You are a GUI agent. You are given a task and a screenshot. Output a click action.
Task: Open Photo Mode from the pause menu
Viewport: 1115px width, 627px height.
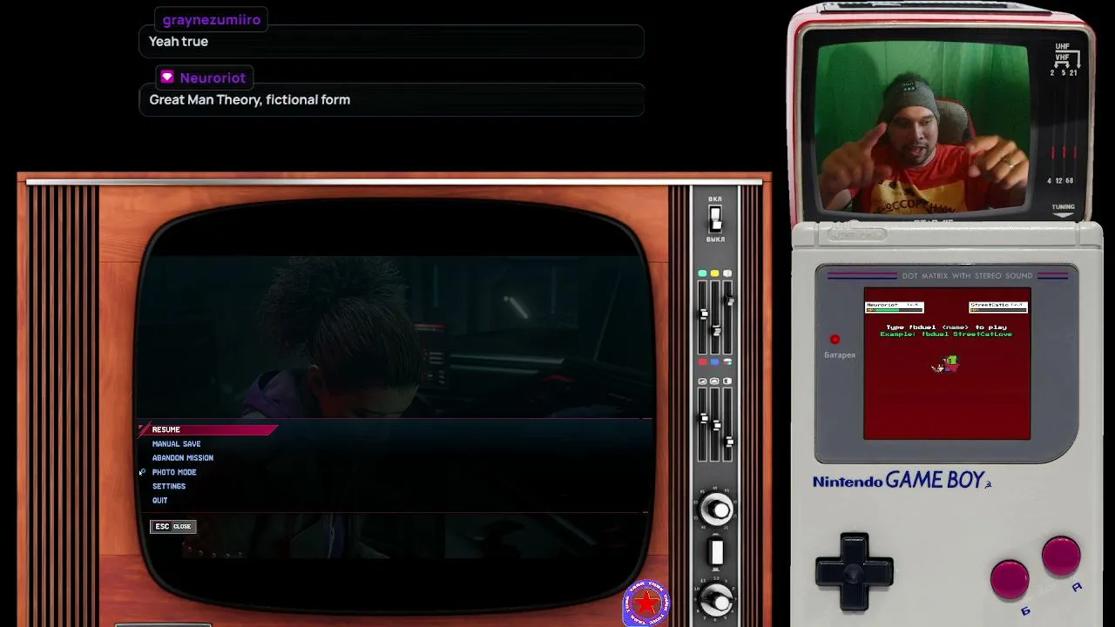174,472
